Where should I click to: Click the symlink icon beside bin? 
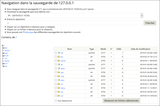(x=59, y=53)
